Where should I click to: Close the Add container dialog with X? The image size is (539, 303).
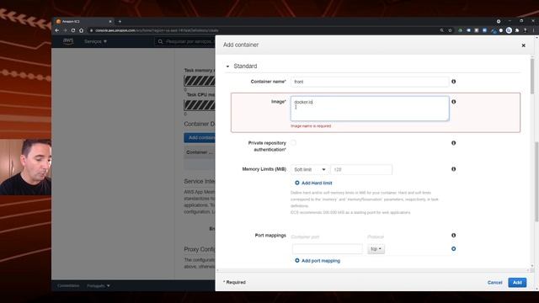click(x=523, y=45)
